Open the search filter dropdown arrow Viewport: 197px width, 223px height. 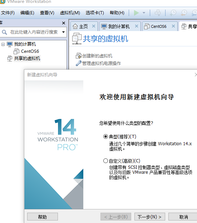tap(63, 32)
